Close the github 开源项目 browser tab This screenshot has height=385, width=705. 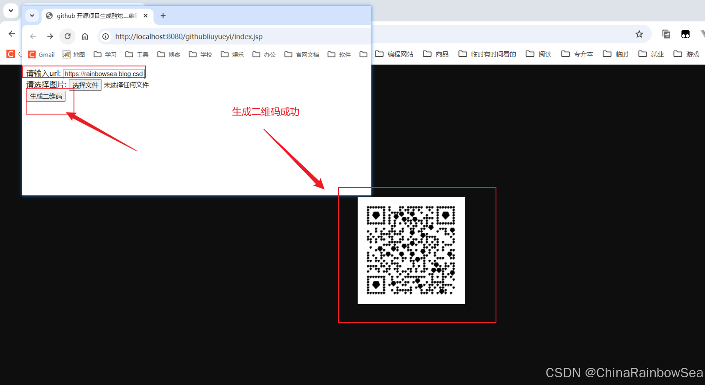(146, 16)
